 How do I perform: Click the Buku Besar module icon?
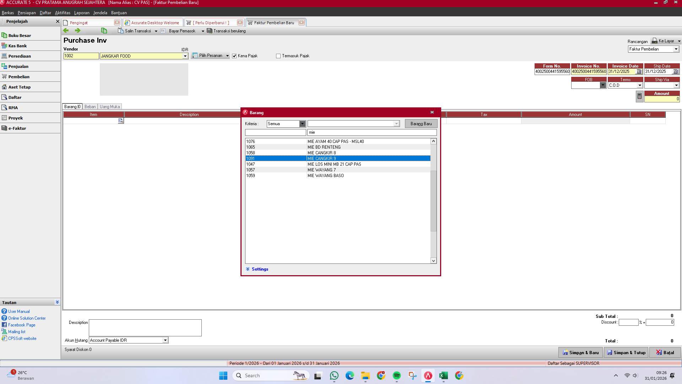click(20, 35)
